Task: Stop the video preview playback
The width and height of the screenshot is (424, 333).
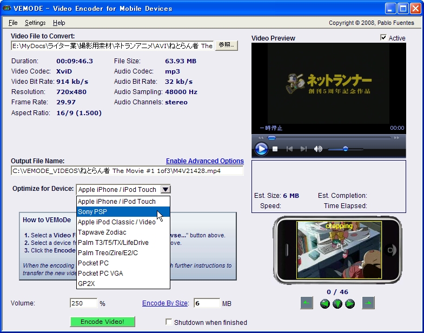Action: click(275, 149)
